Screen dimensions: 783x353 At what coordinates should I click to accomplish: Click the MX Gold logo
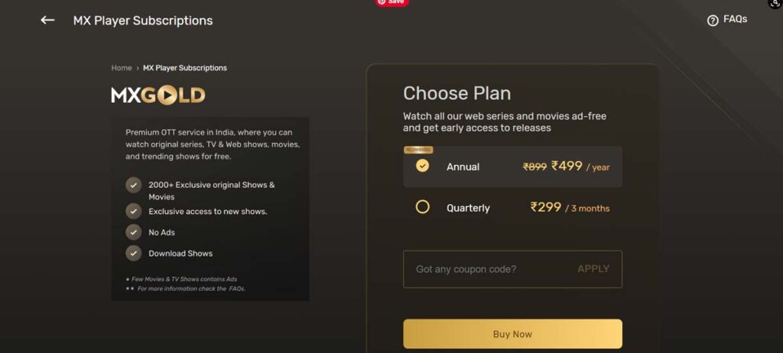point(158,96)
